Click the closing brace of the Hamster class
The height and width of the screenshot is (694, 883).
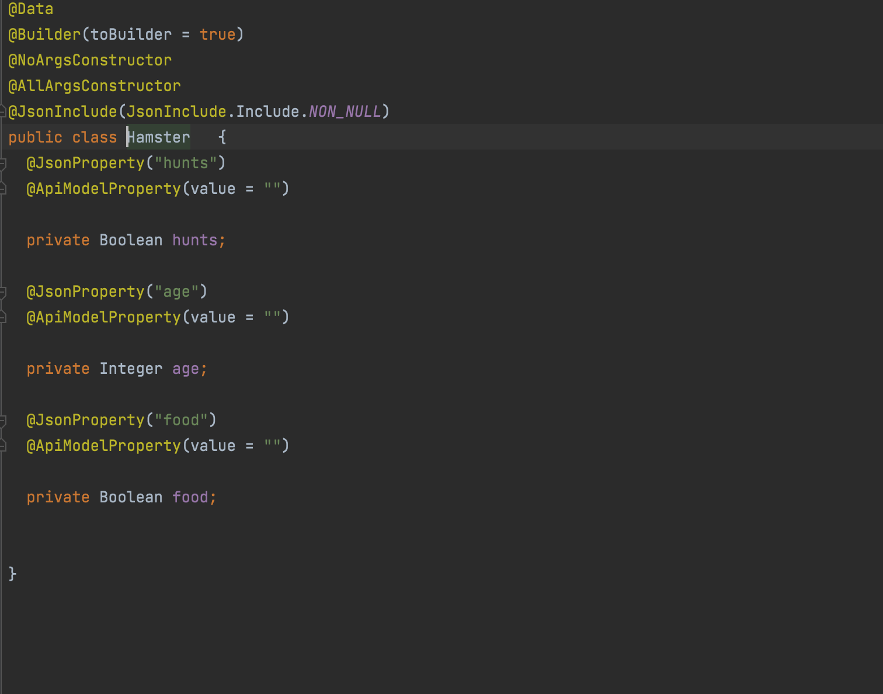click(x=12, y=573)
